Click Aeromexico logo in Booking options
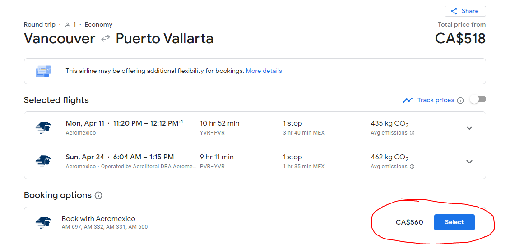510x244 pixels. pyautogui.click(x=43, y=222)
